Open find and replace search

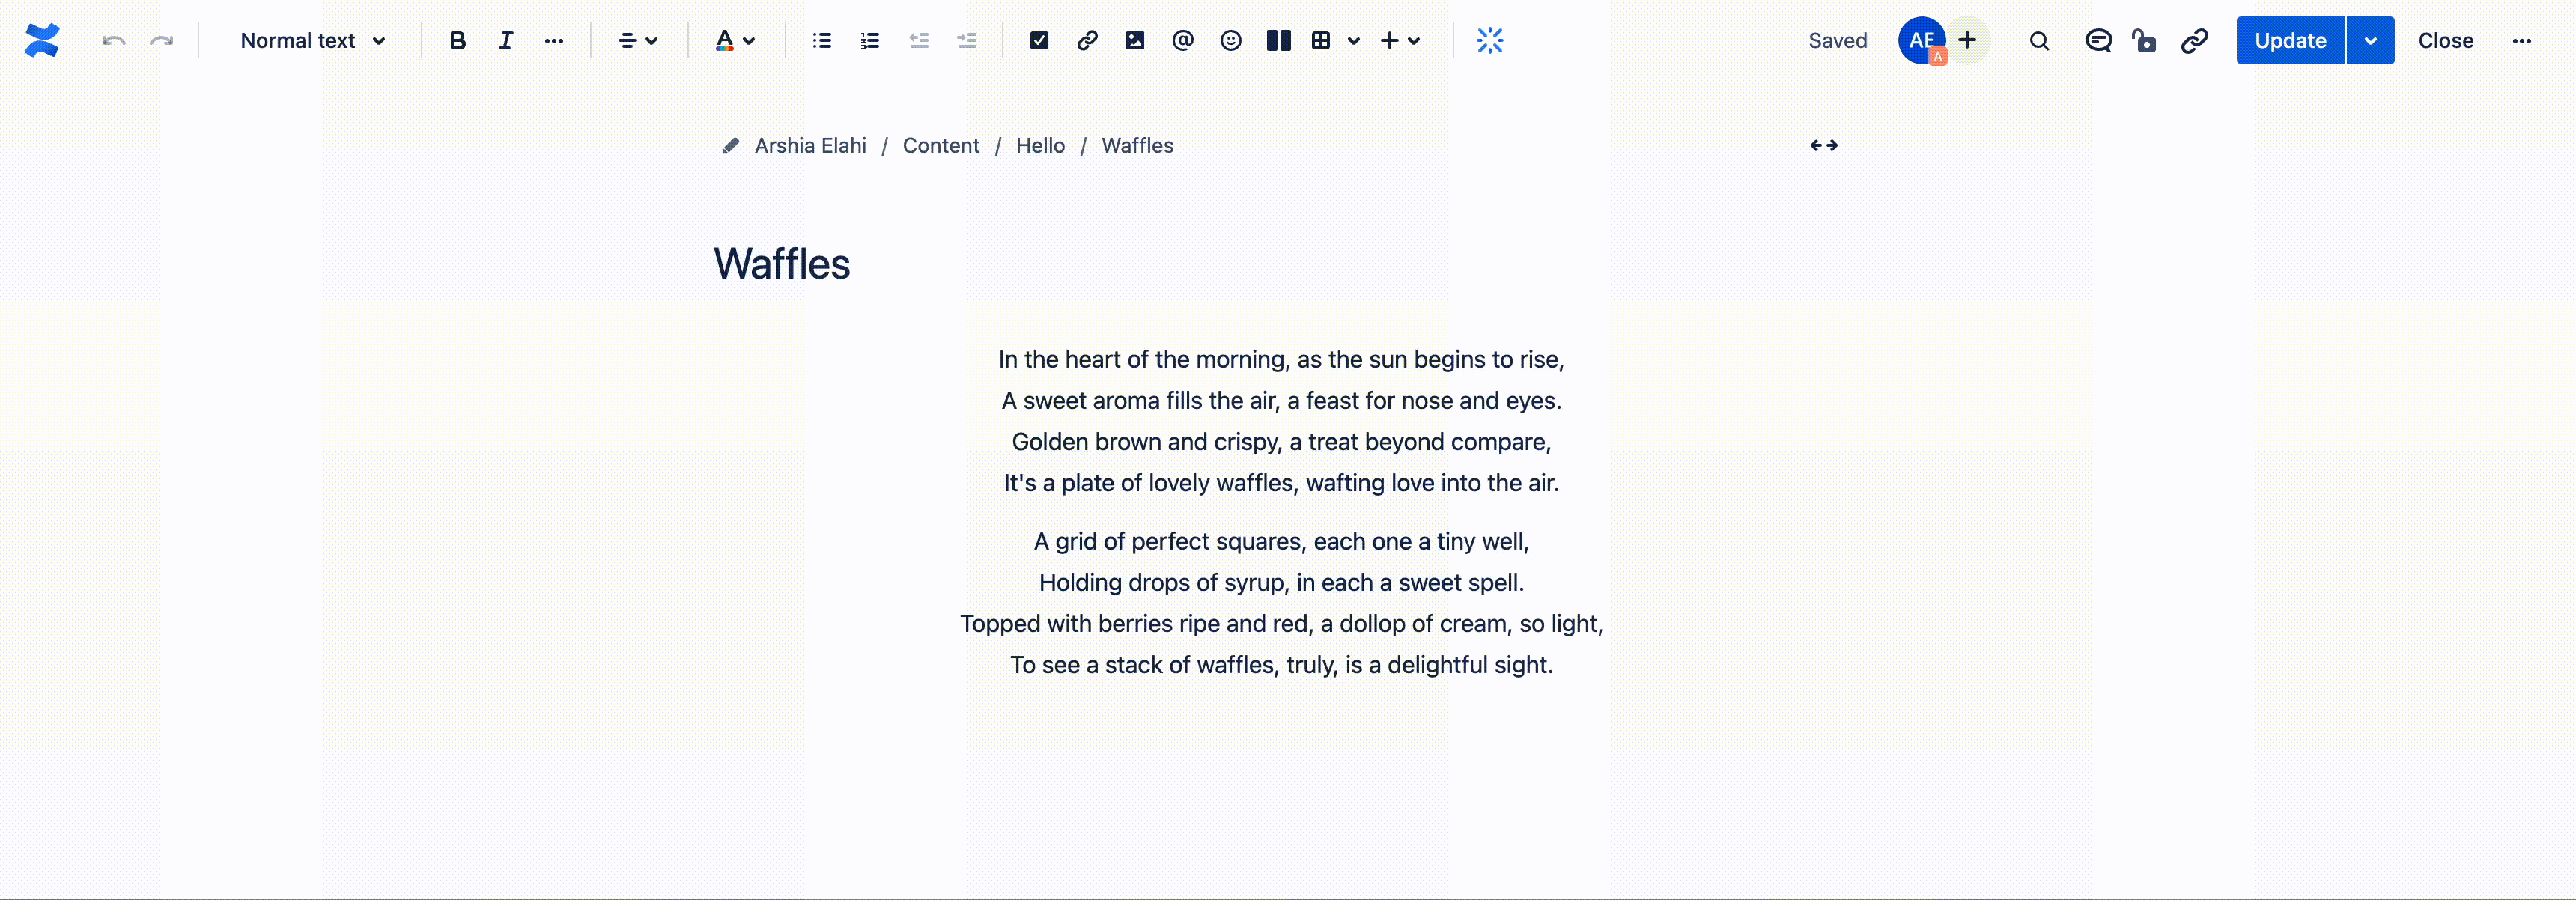2039,41
